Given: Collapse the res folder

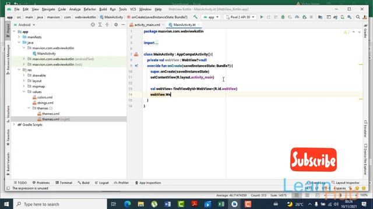Looking at the screenshot, I should pos(19,70).
